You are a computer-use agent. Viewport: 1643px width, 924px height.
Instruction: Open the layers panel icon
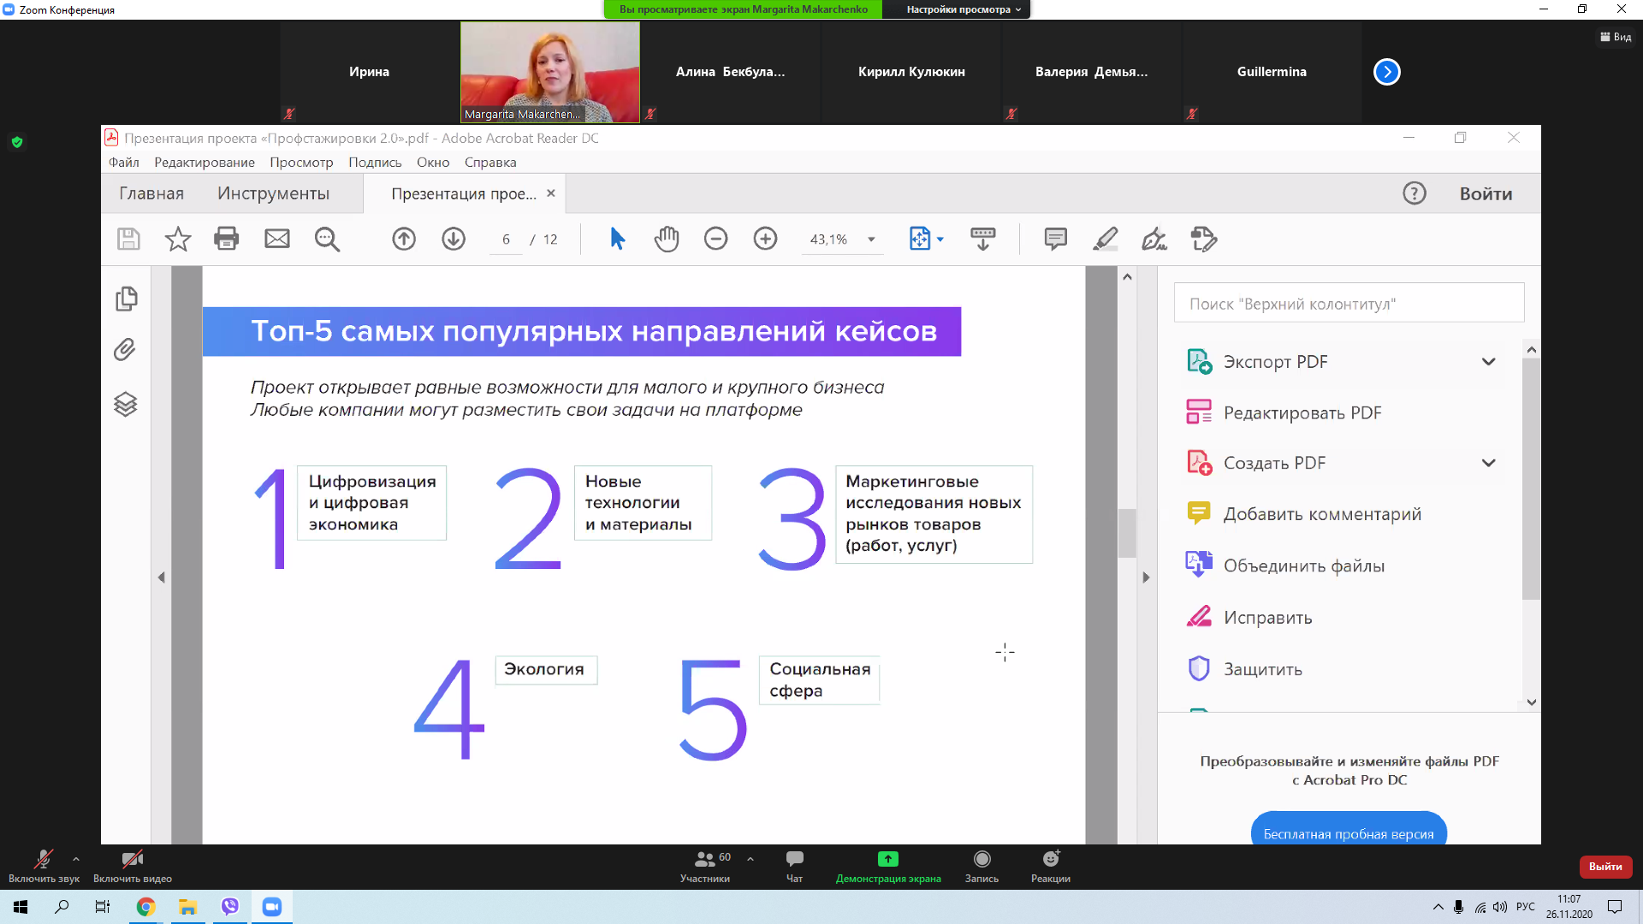tap(126, 404)
